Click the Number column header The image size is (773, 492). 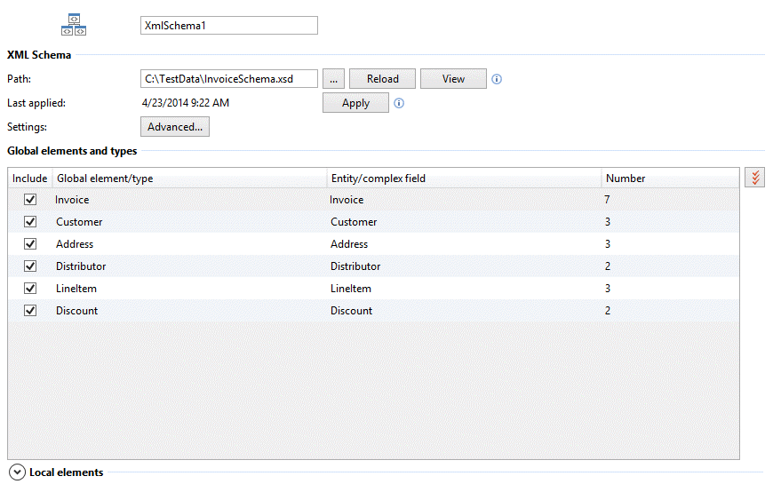[668, 179]
